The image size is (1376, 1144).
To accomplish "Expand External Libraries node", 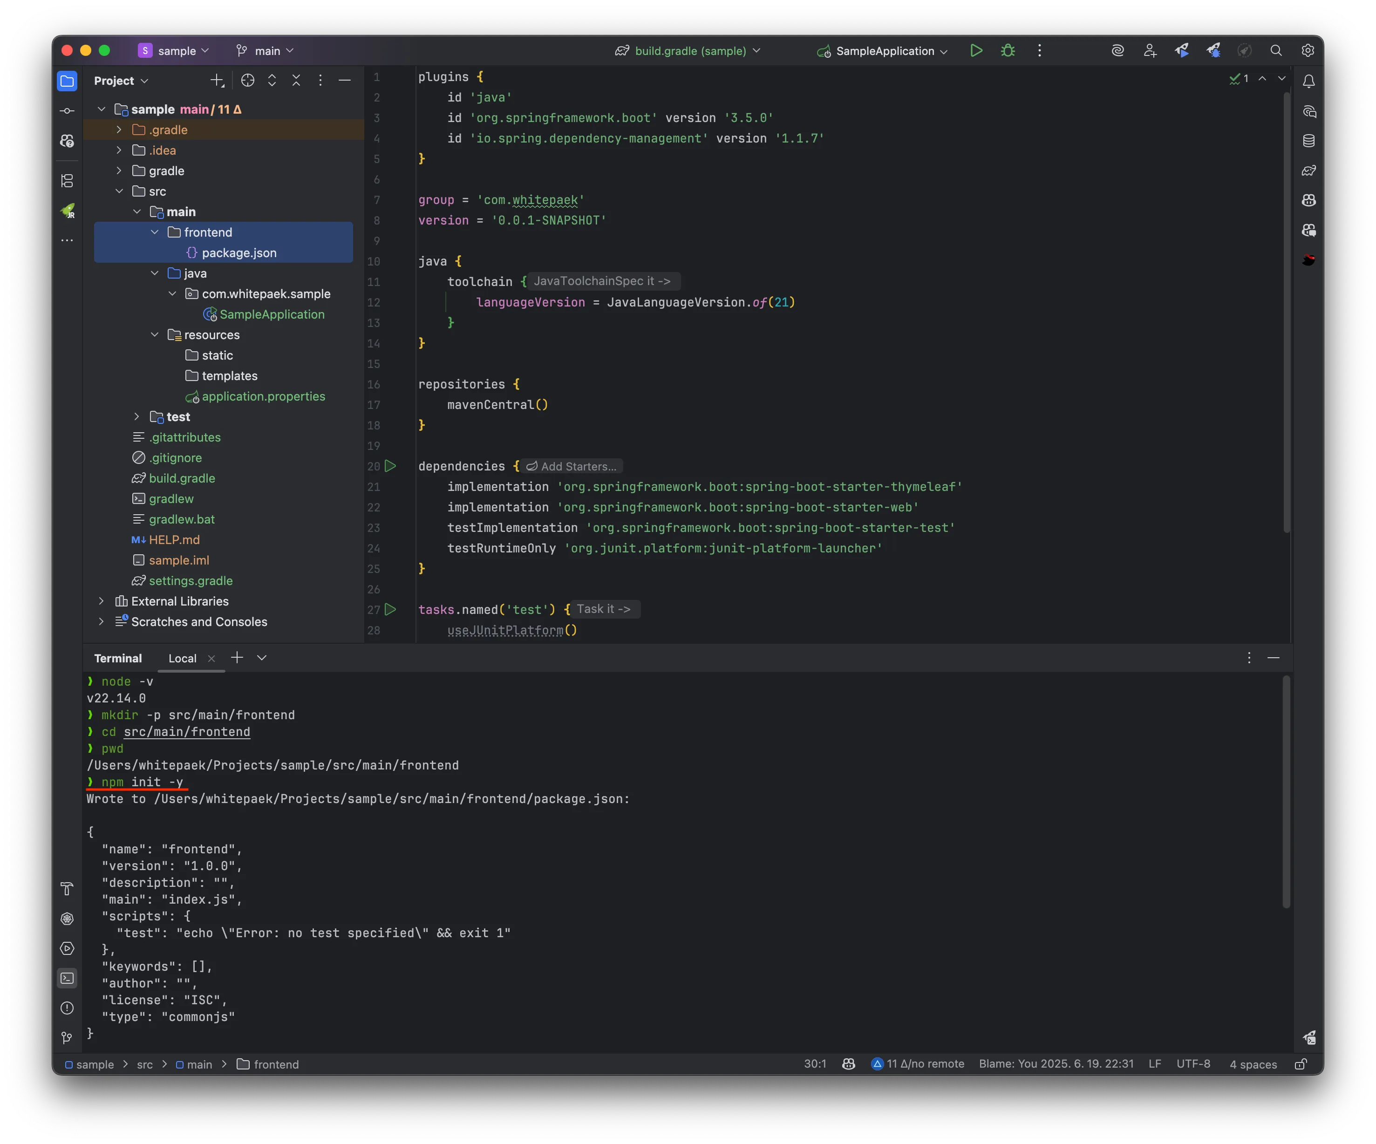I will tap(101, 601).
